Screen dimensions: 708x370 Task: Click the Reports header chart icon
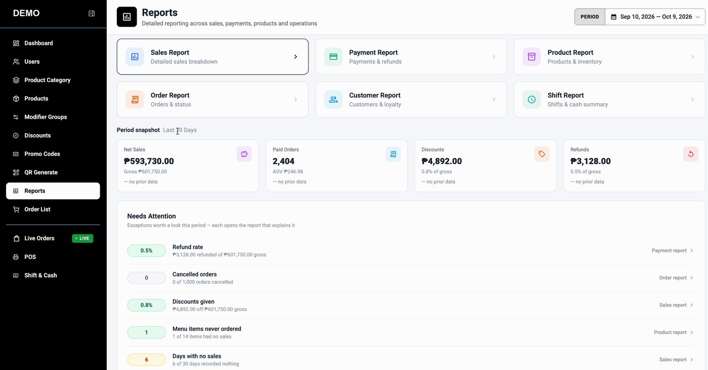[x=127, y=17]
